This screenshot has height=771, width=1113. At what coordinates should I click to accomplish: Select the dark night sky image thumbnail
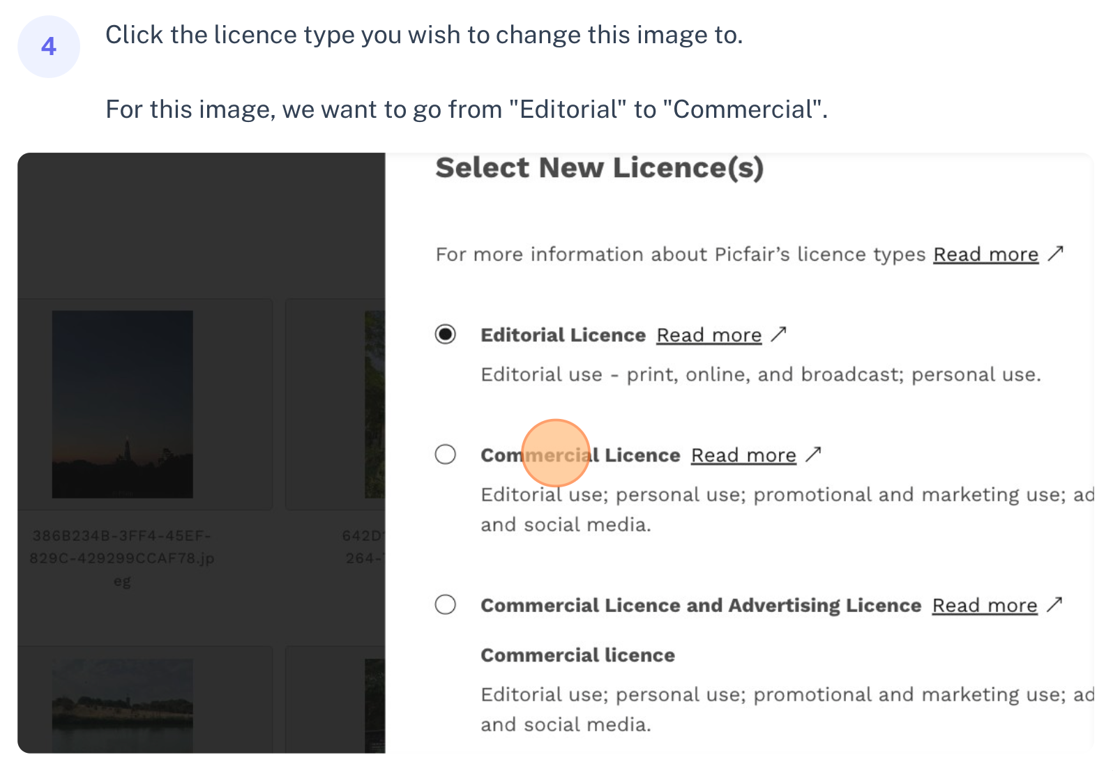click(x=122, y=404)
